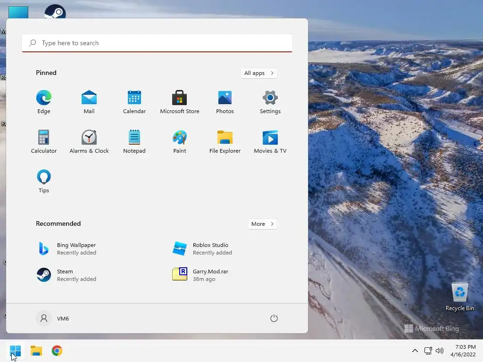
Task: Select the Recycle Bin desktop icon
Action: [x=459, y=297]
